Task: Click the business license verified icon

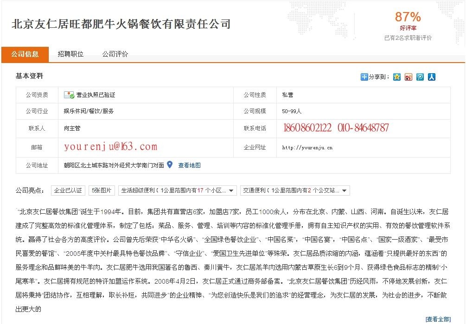Action: [x=69, y=95]
